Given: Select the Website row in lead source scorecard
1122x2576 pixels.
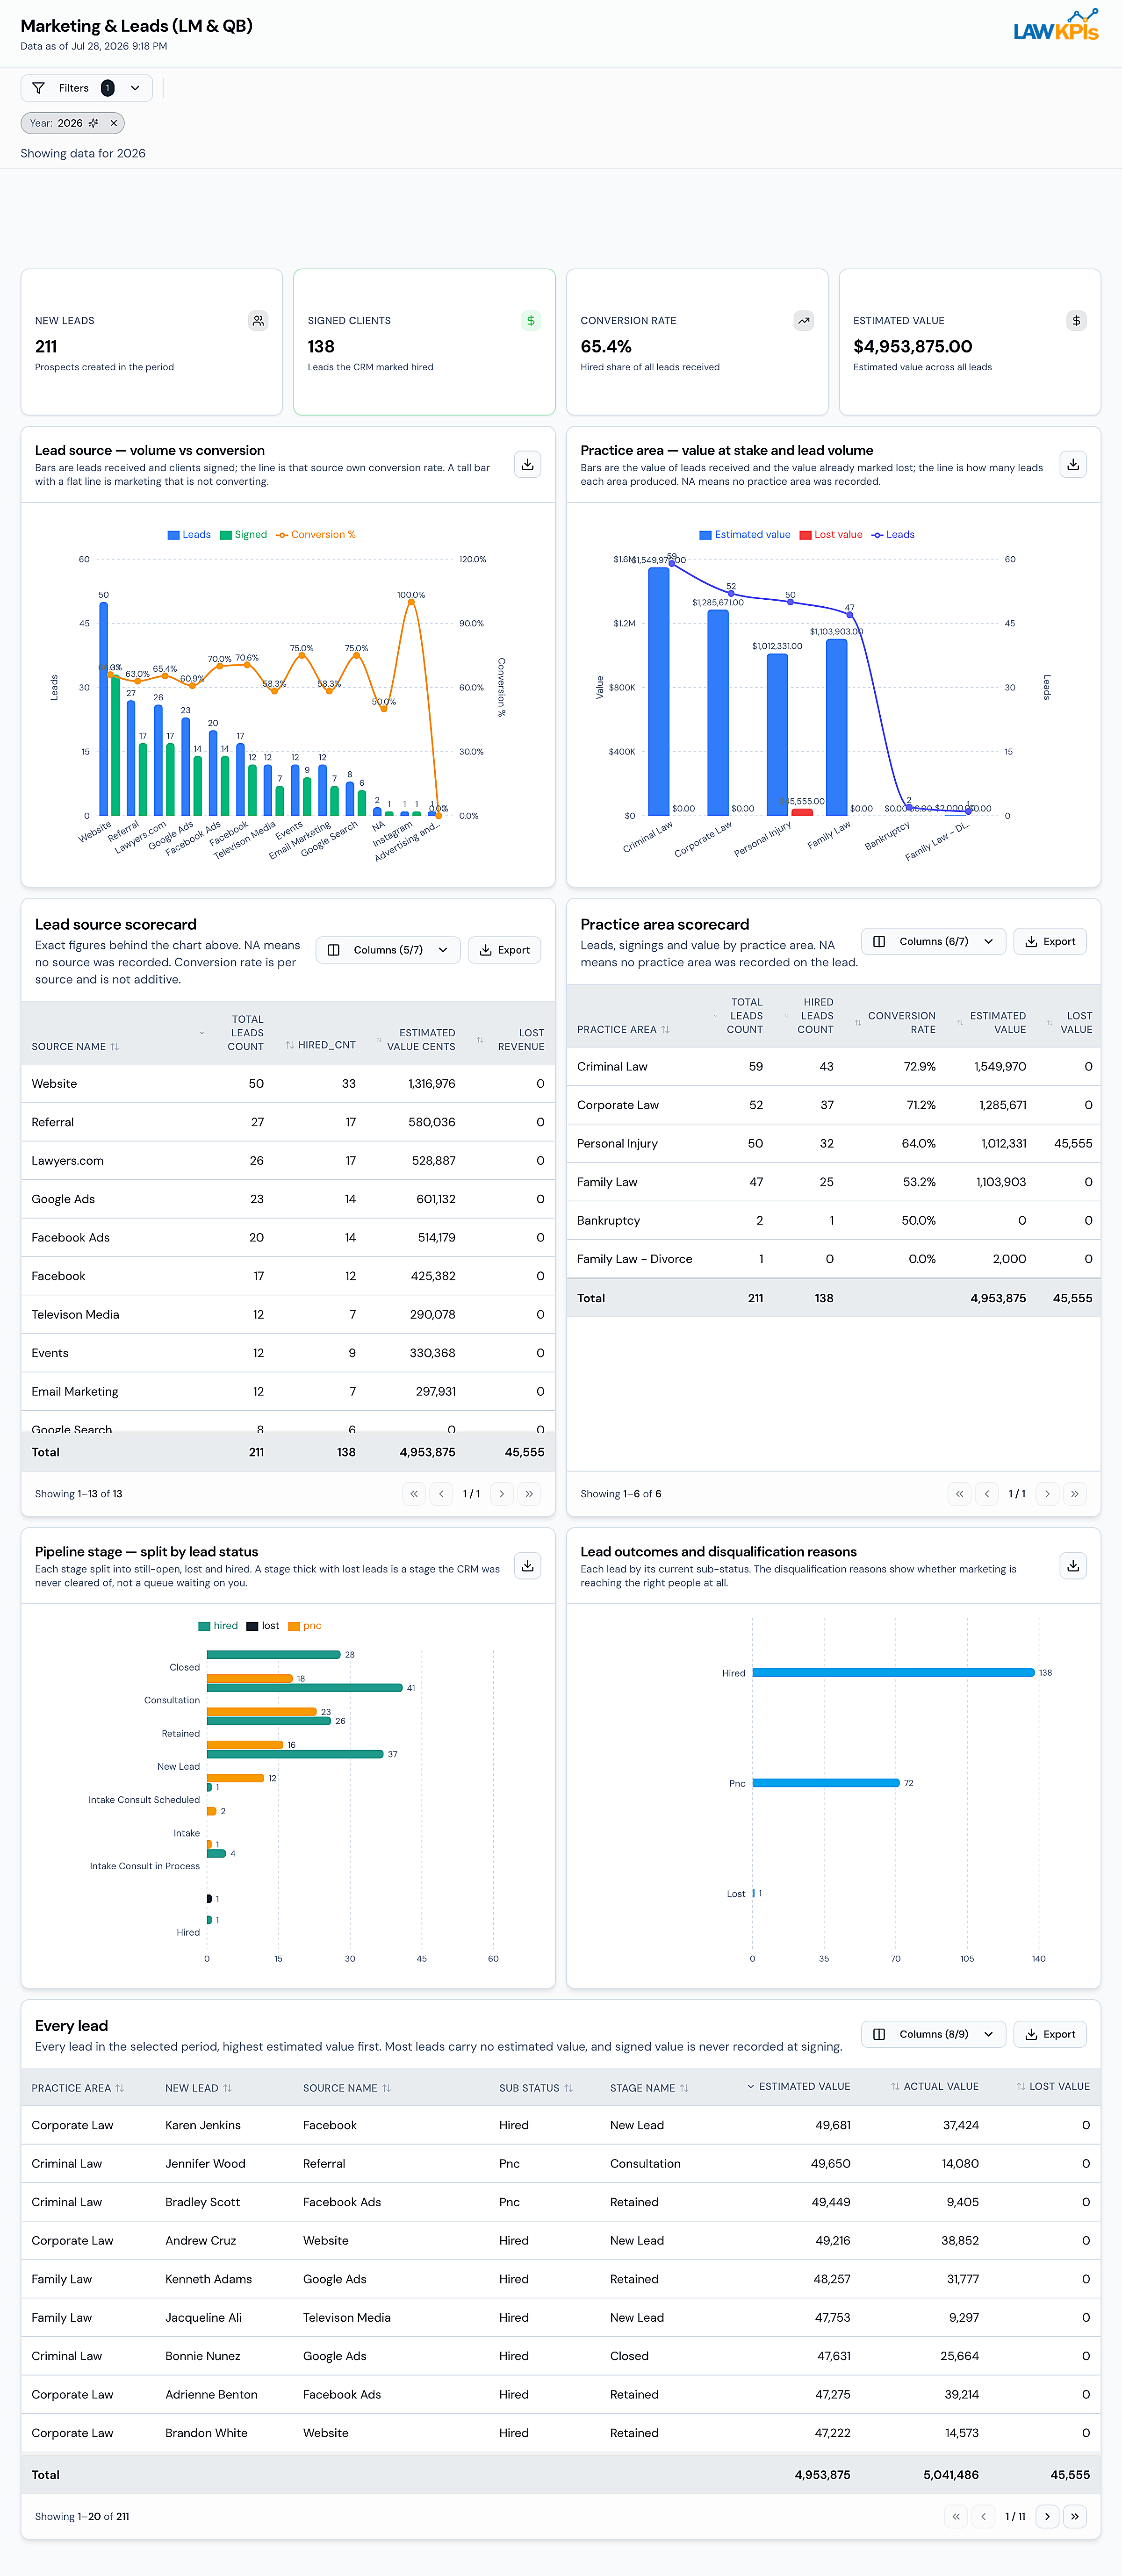Looking at the screenshot, I should [x=288, y=1084].
